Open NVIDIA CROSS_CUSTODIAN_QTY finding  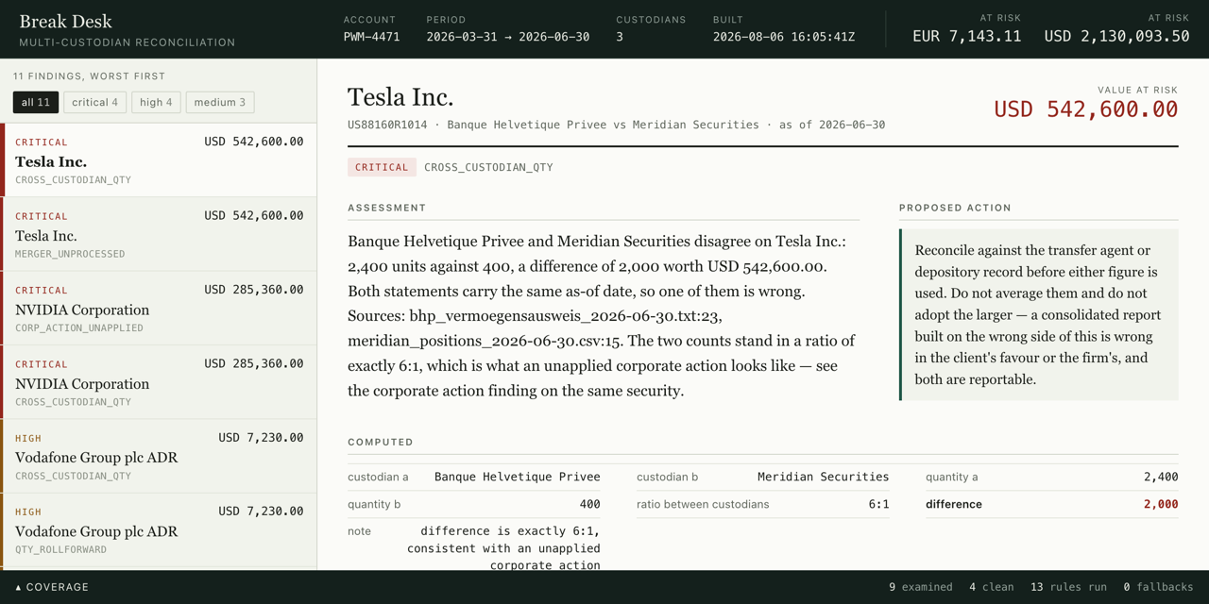click(x=159, y=382)
